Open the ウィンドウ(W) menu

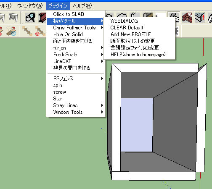(30, 6)
